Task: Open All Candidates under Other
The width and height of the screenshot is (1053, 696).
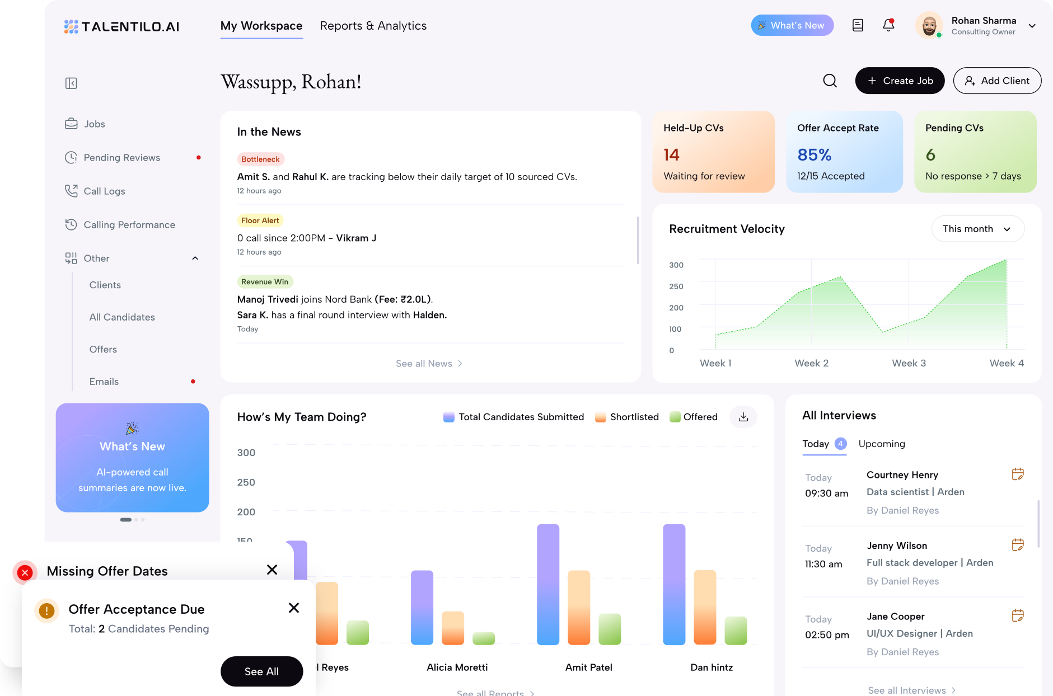Action: (122, 317)
